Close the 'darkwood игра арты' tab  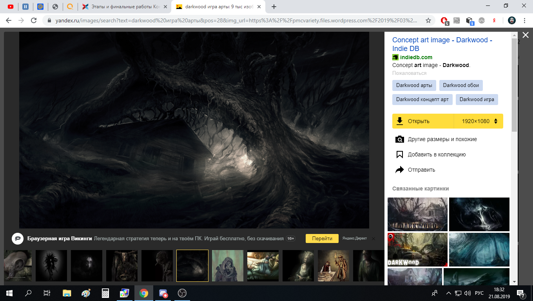(259, 7)
